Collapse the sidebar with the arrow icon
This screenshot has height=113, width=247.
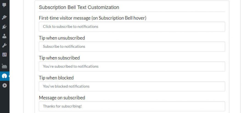coord(4,85)
